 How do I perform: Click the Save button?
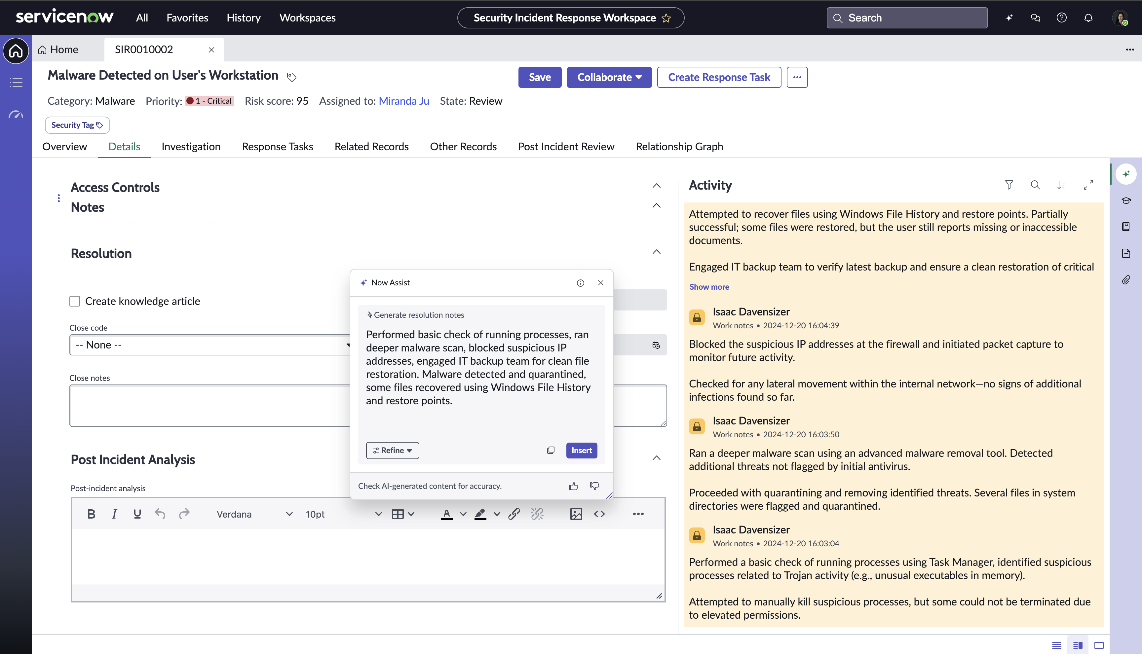540,77
